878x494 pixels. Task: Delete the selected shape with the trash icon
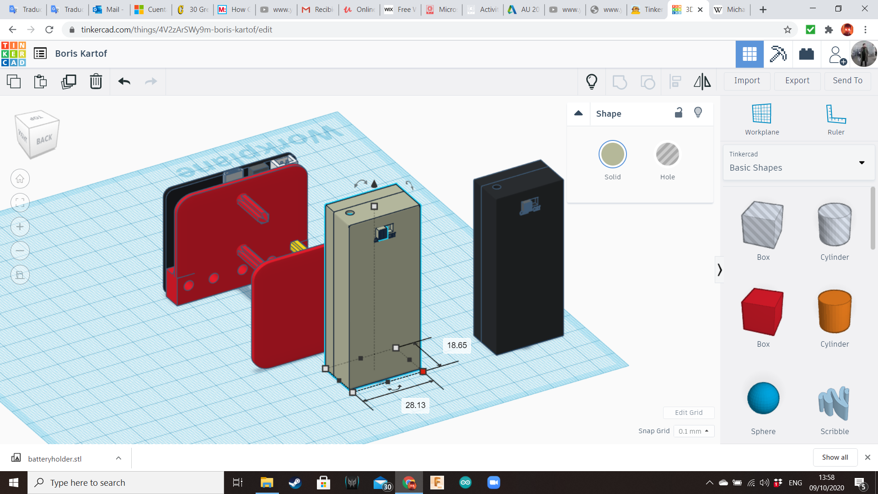click(x=96, y=81)
